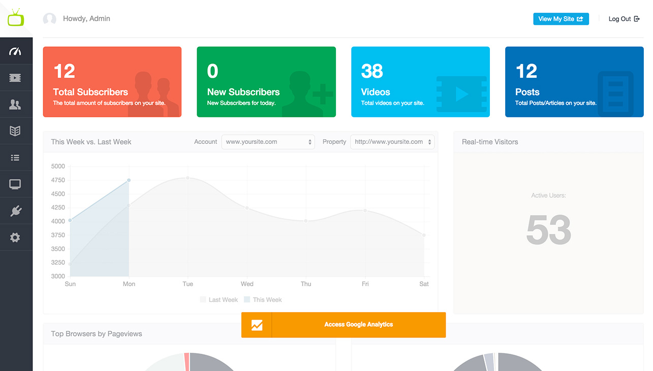Open the monitor display sidebar icon
This screenshot has width=653, height=371.
15,184
